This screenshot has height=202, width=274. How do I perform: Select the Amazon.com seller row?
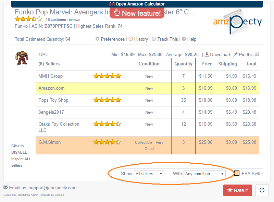[x=147, y=88]
